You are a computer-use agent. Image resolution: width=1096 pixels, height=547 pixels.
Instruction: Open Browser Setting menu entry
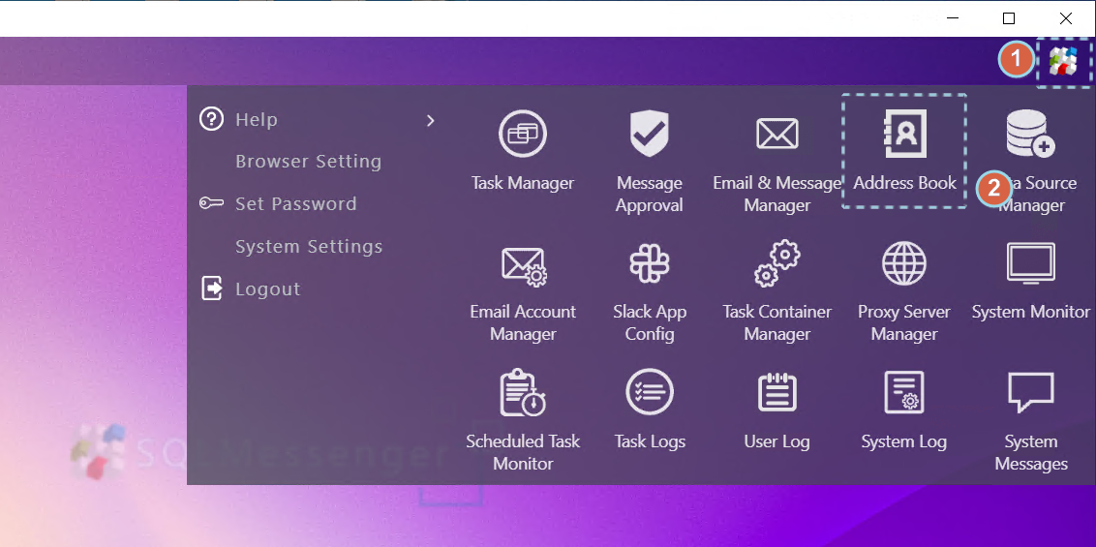tap(308, 162)
